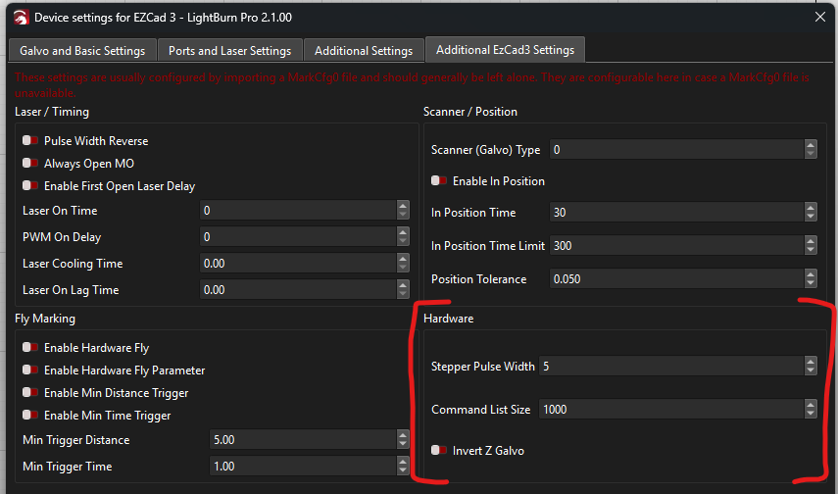
Task: Click PWM On Delay spinner arrows
Action: click(403, 236)
